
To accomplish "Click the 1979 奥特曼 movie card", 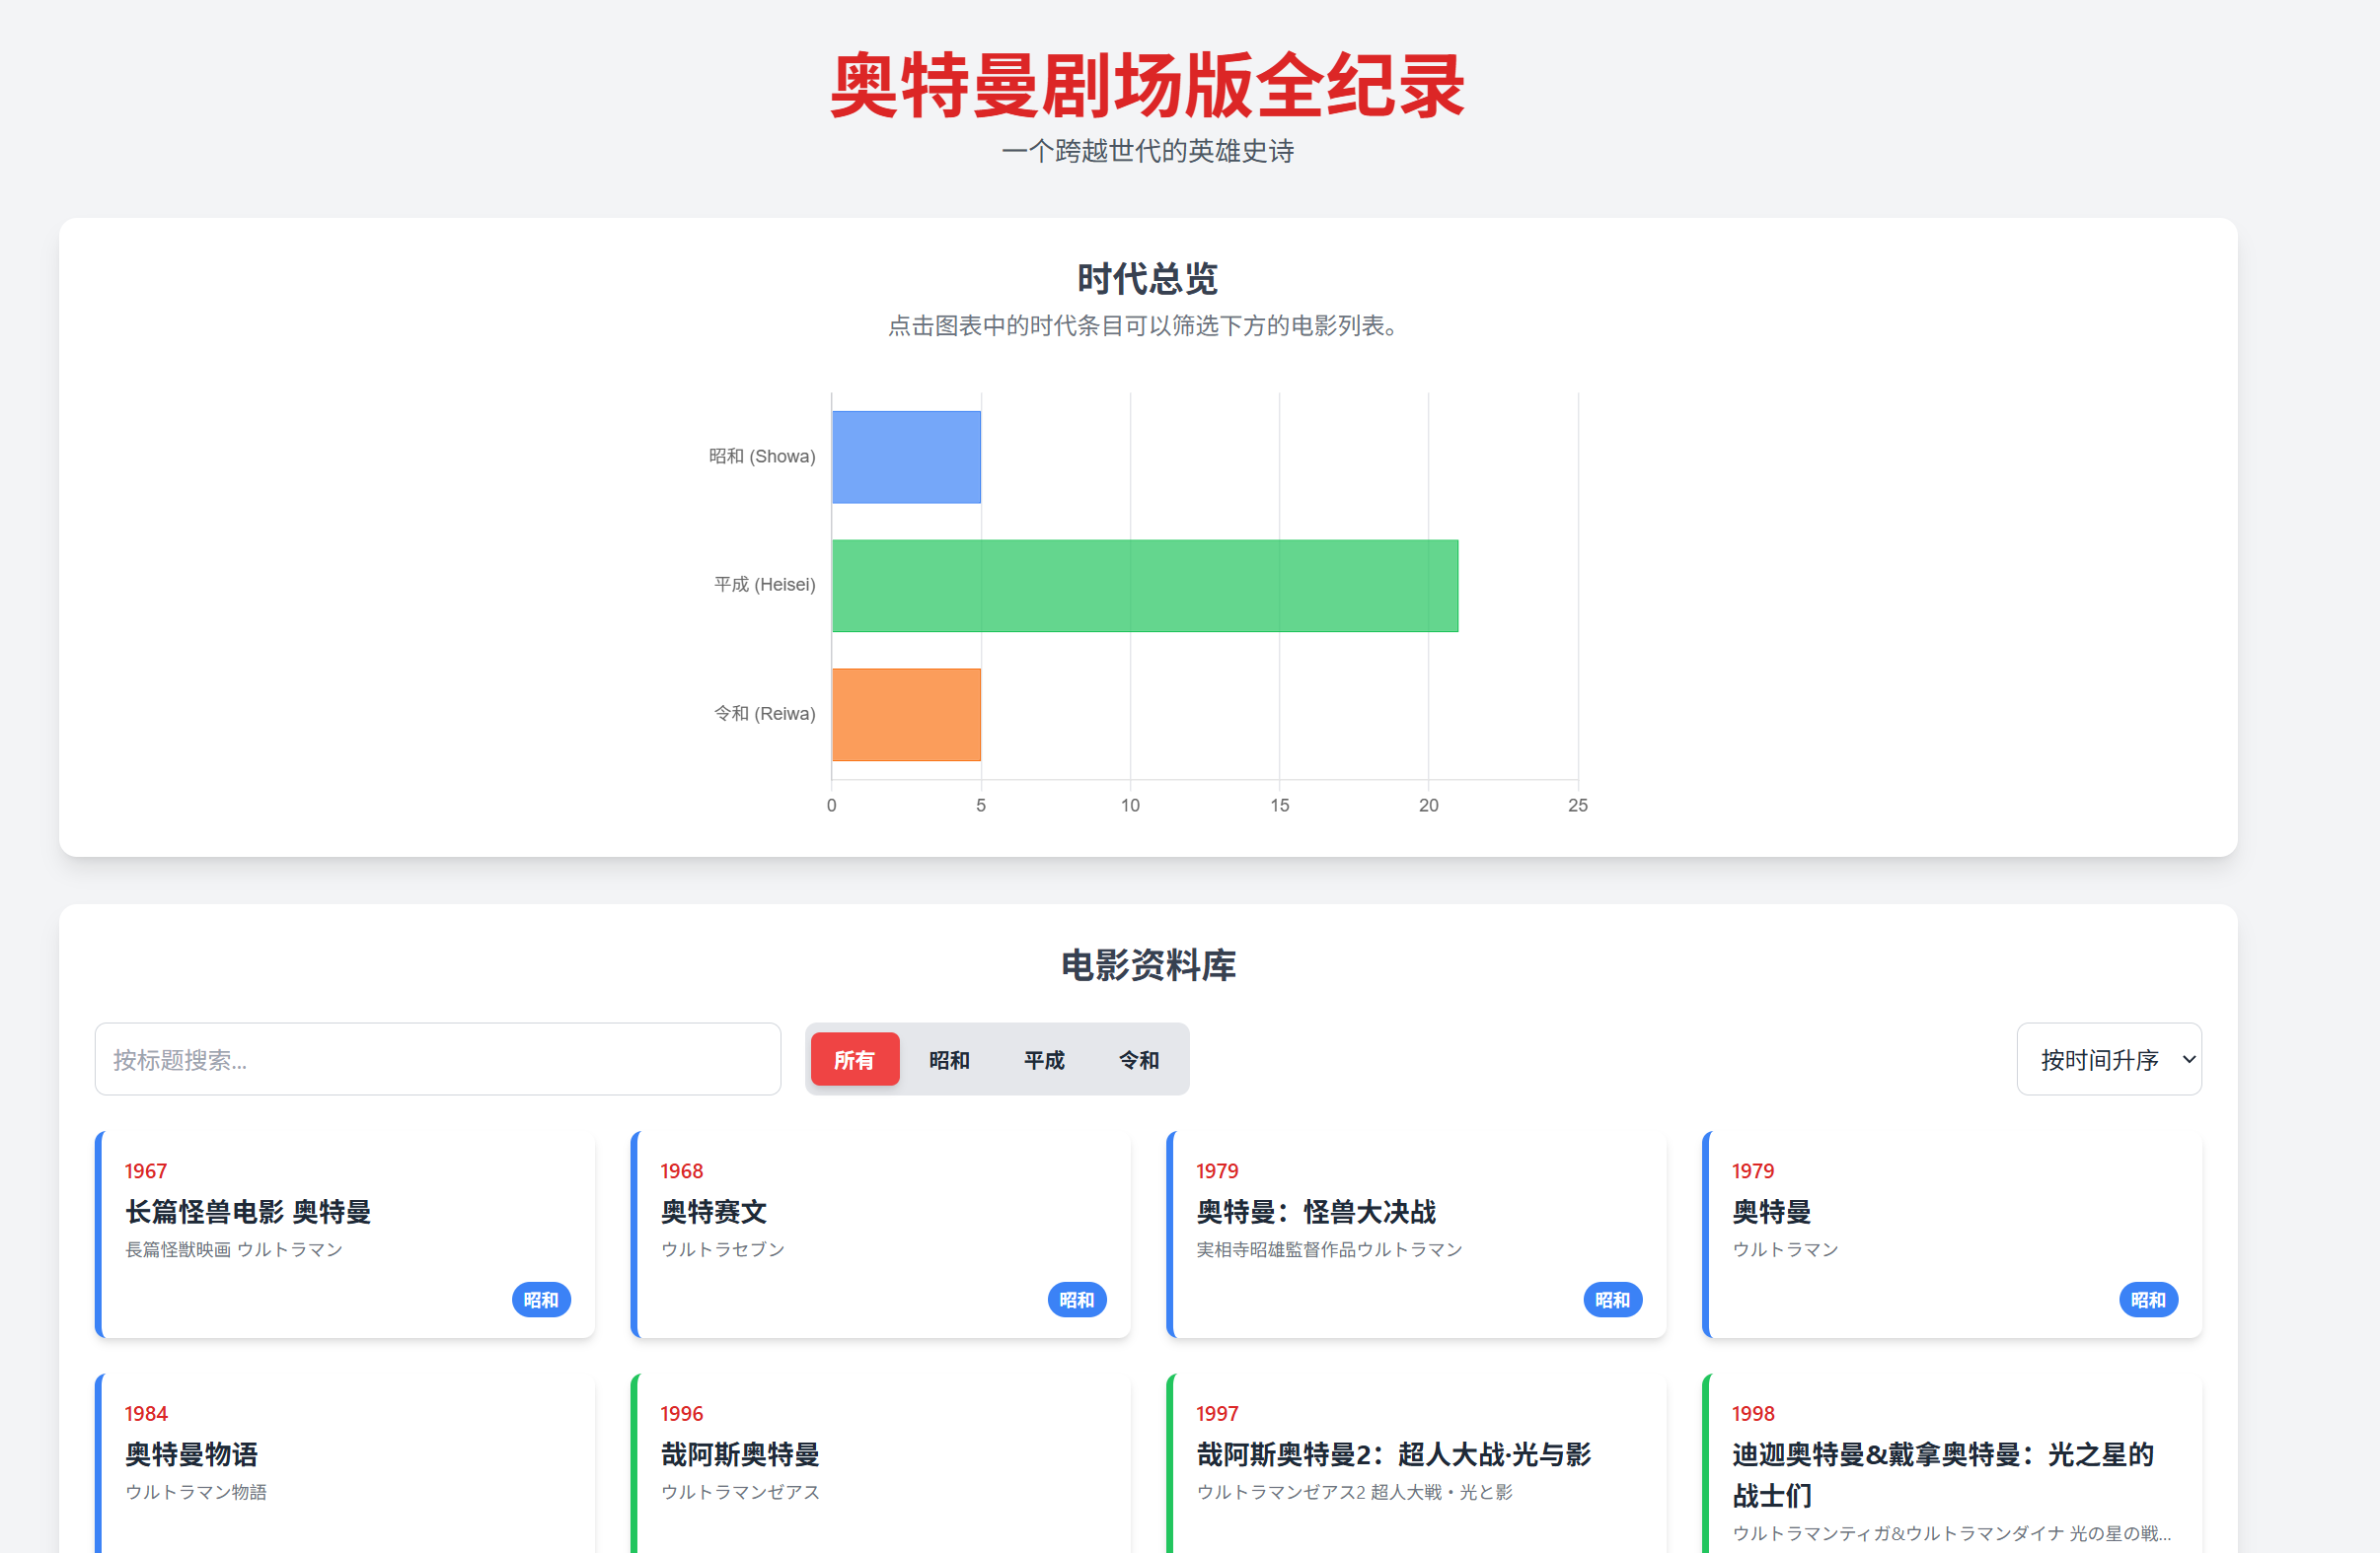I will point(1951,1235).
